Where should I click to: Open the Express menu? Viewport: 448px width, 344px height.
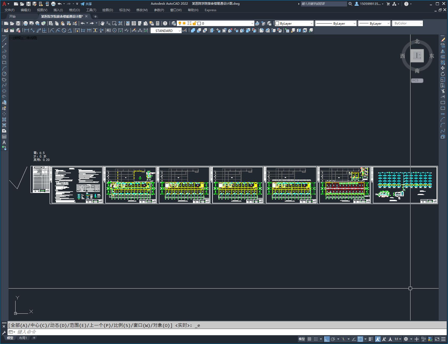pyautogui.click(x=210, y=10)
